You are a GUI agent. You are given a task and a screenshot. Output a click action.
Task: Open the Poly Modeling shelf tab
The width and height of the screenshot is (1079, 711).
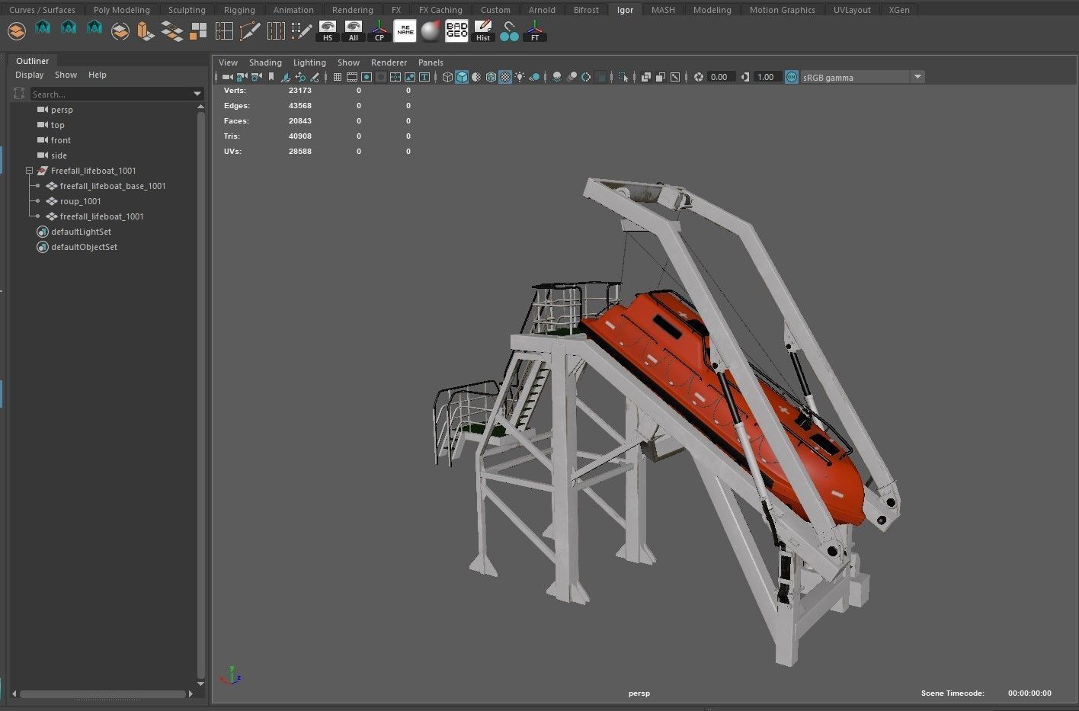(122, 10)
